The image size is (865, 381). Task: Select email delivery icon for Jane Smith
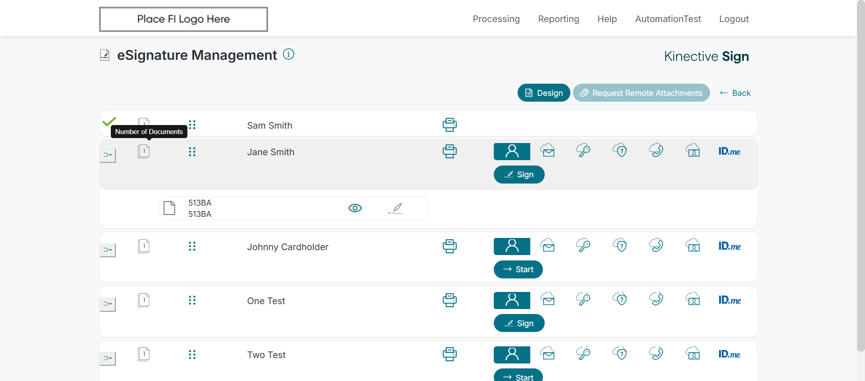pos(548,151)
